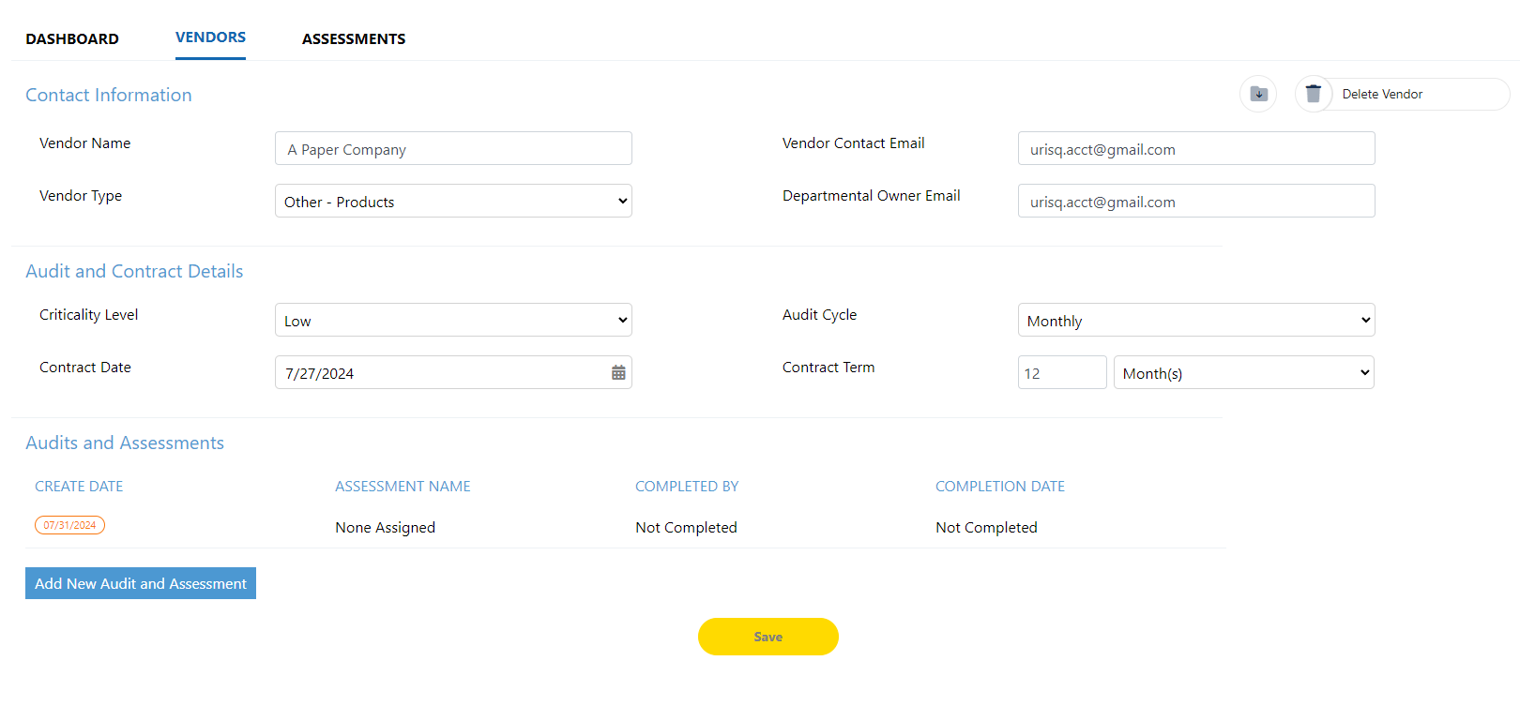The height and width of the screenshot is (721, 1520).
Task: Click Add New Audit and Assessment
Action: point(141,583)
